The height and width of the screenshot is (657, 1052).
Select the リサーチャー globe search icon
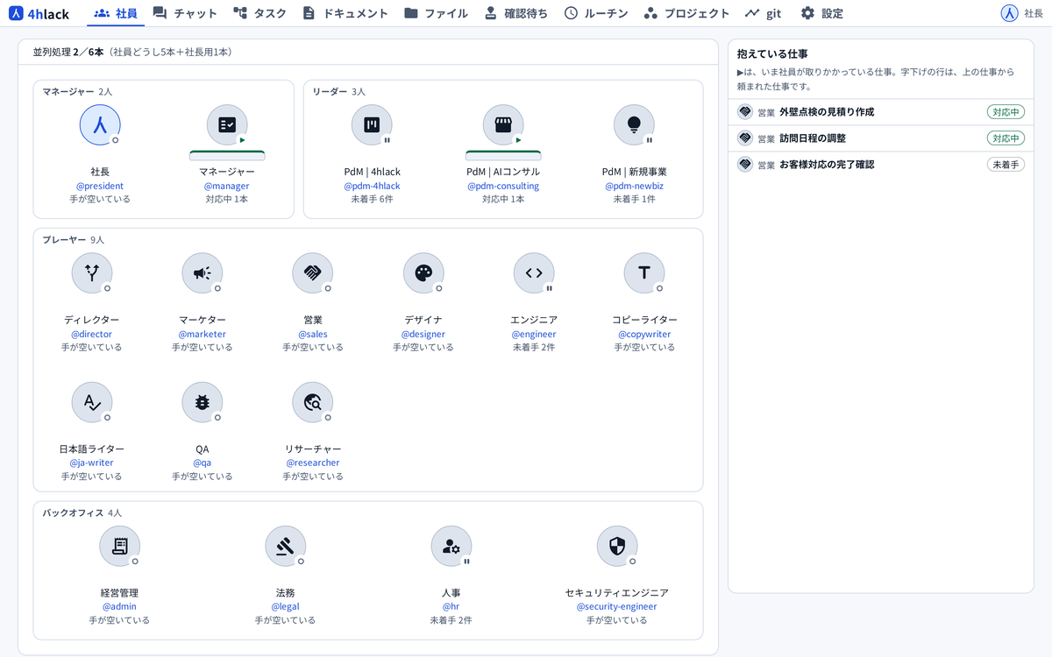tap(313, 402)
